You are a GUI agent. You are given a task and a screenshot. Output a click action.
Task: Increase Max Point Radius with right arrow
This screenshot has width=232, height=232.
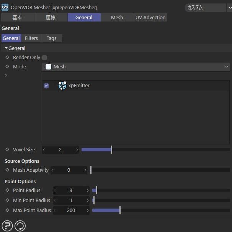pyautogui.click(x=88, y=210)
